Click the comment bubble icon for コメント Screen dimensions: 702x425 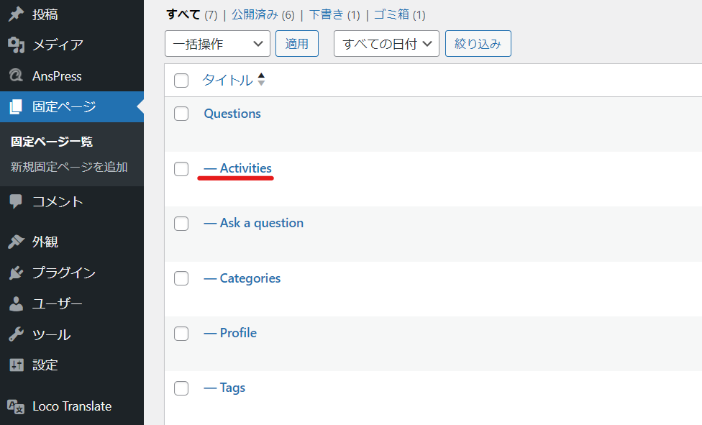tap(16, 202)
